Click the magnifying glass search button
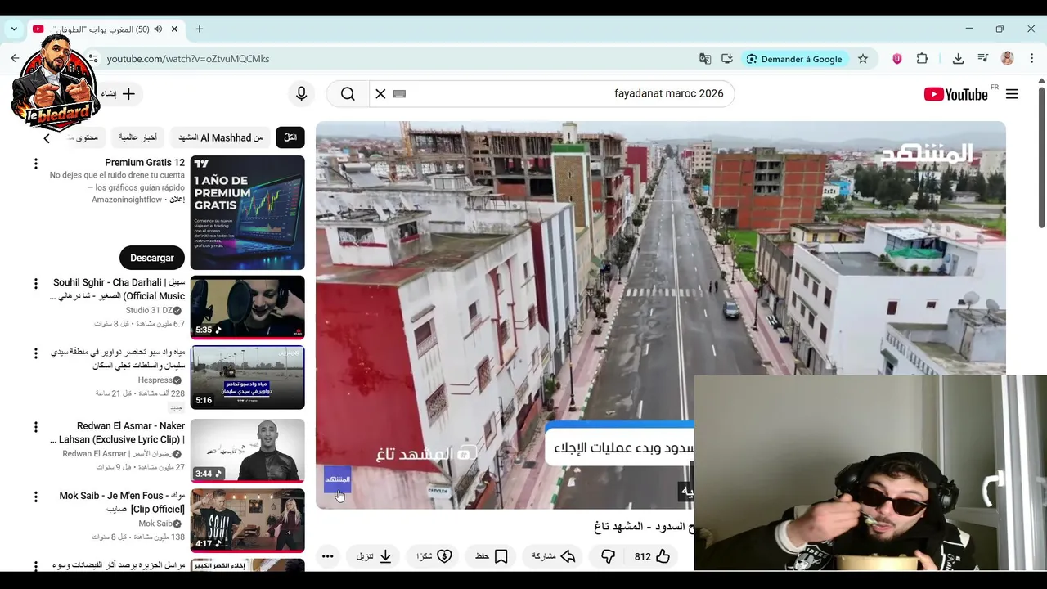The width and height of the screenshot is (1047, 589). point(348,94)
